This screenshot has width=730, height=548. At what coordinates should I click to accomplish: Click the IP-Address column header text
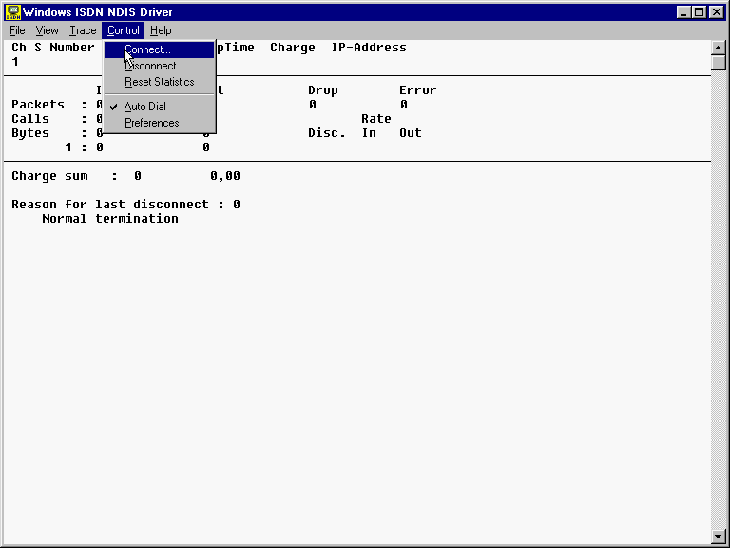click(369, 48)
